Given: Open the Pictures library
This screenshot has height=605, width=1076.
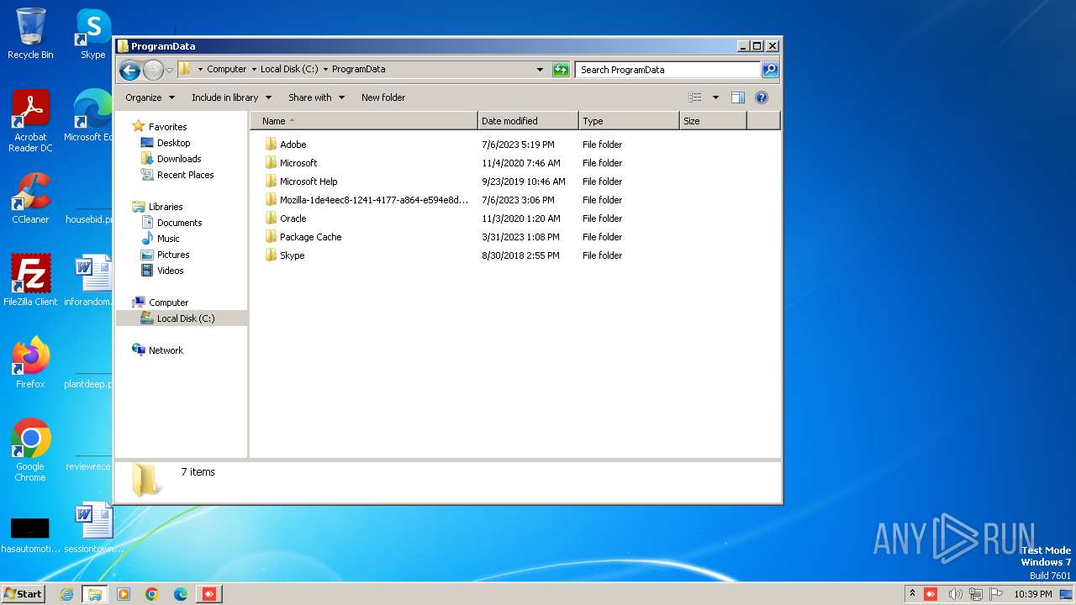Looking at the screenshot, I should pos(173,255).
